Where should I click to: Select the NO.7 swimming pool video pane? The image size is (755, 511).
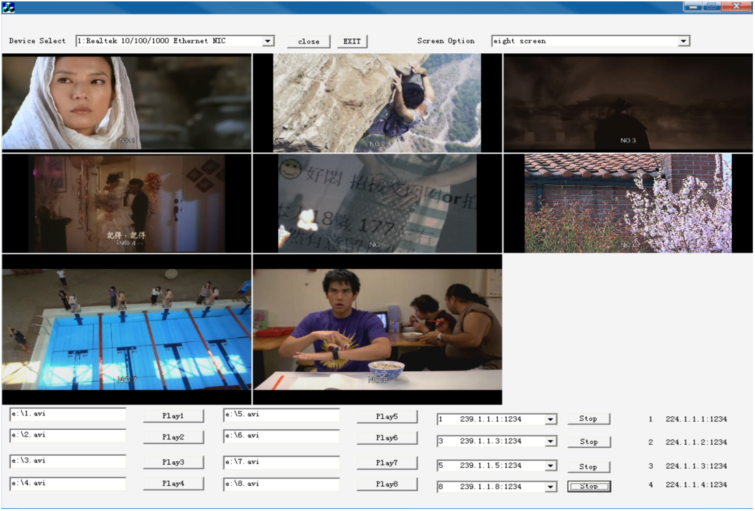[x=127, y=330]
